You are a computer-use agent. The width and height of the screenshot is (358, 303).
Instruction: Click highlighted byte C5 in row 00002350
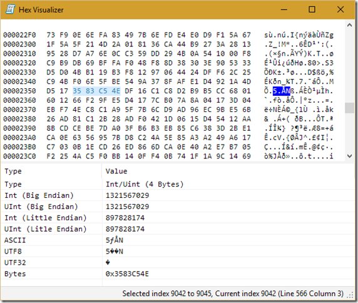pos(103,91)
